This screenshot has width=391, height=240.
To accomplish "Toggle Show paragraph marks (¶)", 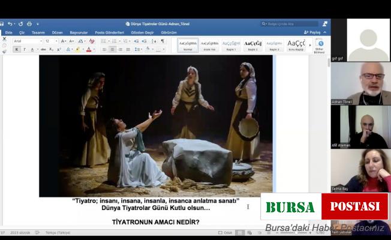I will [163, 41].
